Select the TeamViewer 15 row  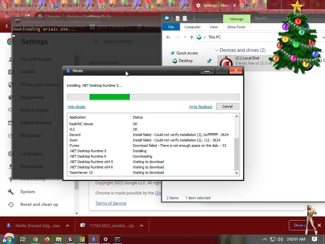click(x=151, y=173)
